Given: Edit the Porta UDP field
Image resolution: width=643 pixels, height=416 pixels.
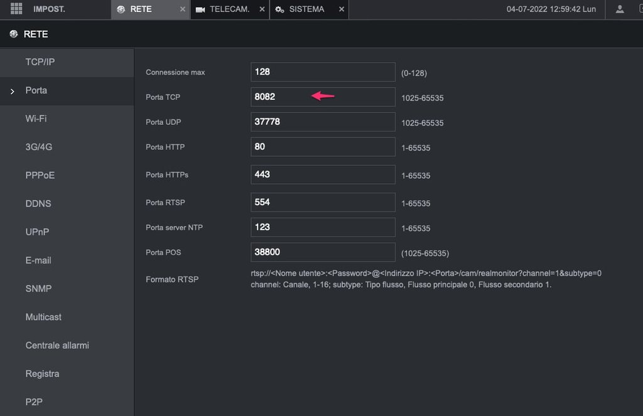Looking at the screenshot, I should 323,122.
